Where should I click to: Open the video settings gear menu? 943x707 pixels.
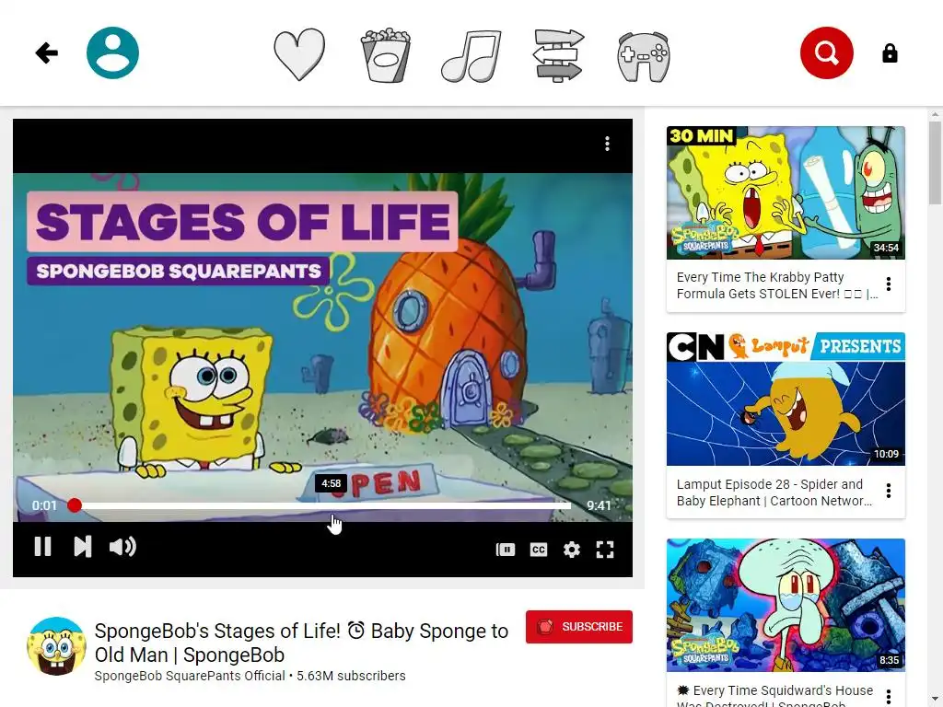(x=571, y=550)
